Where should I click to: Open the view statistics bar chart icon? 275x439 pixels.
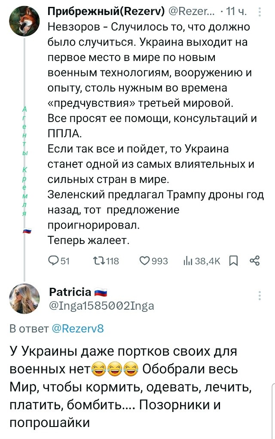tap(187, 261)
